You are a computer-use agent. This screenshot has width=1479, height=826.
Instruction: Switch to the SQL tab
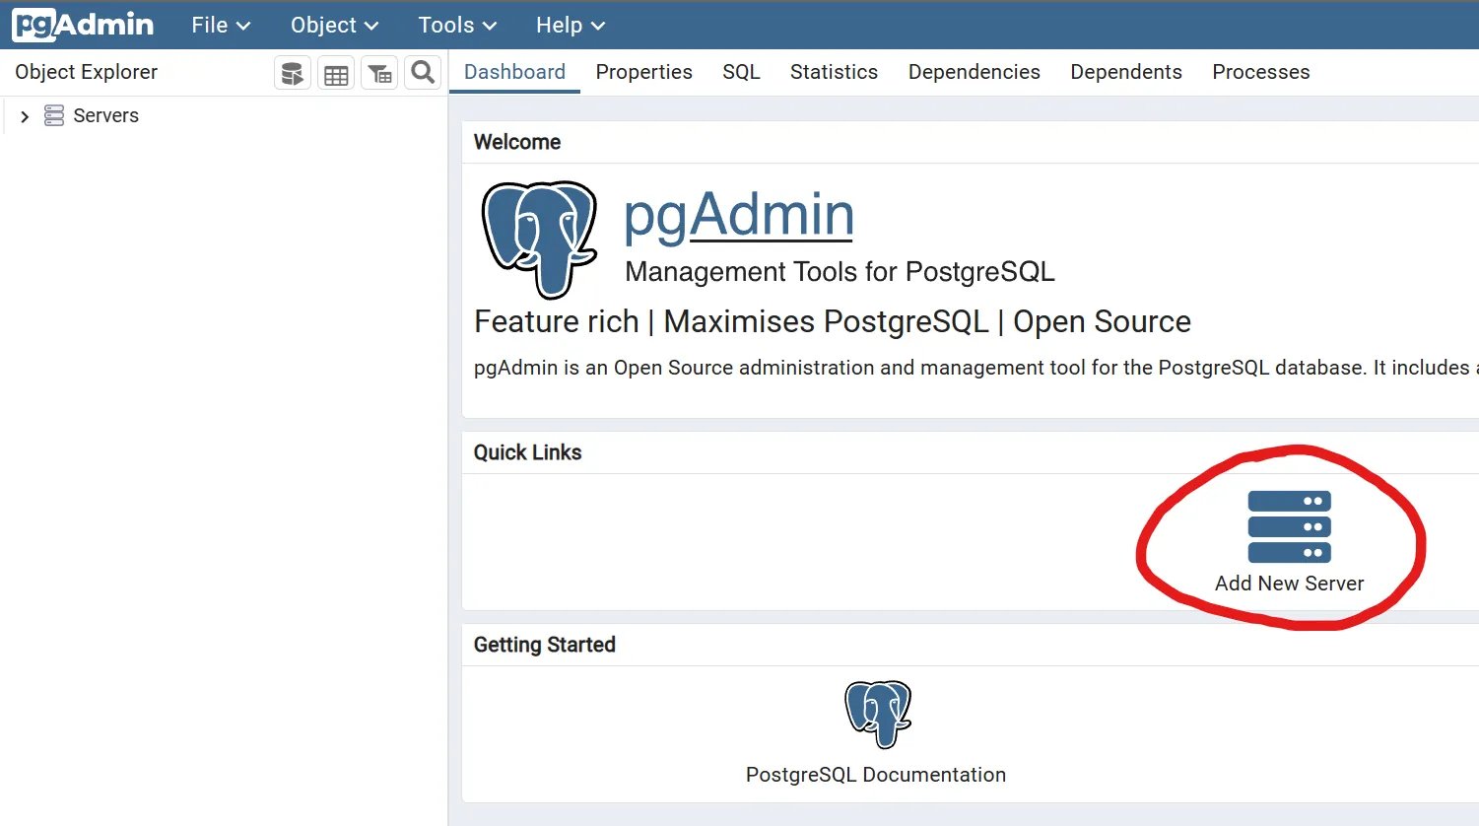[740, 72]
